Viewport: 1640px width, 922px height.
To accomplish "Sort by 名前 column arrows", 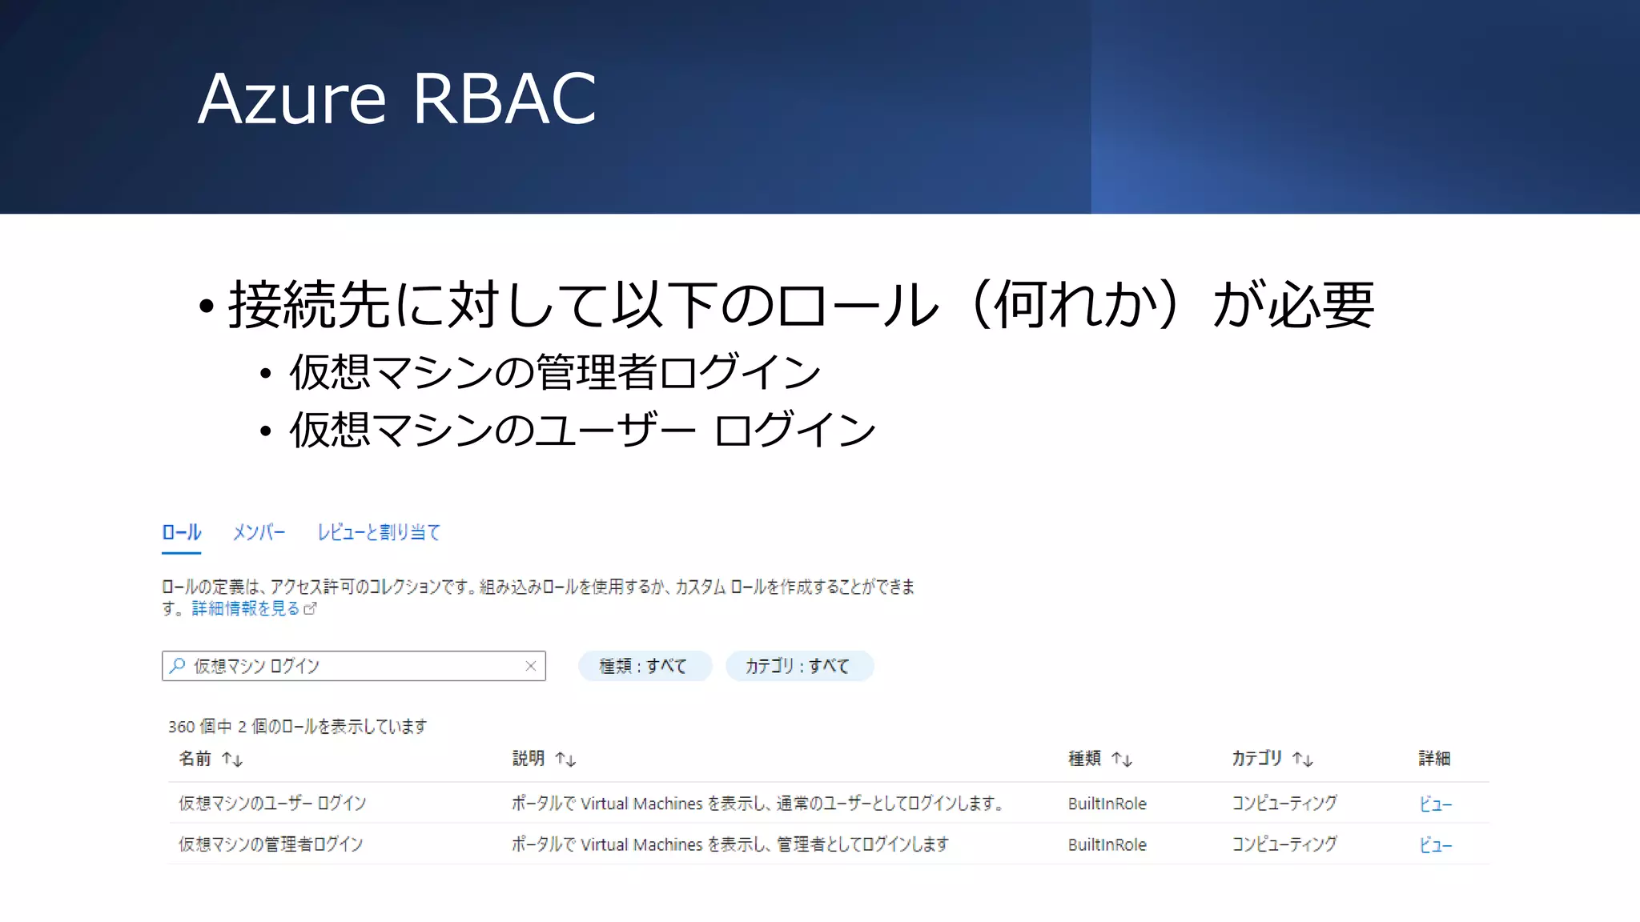I will click(x=232, y=759).
